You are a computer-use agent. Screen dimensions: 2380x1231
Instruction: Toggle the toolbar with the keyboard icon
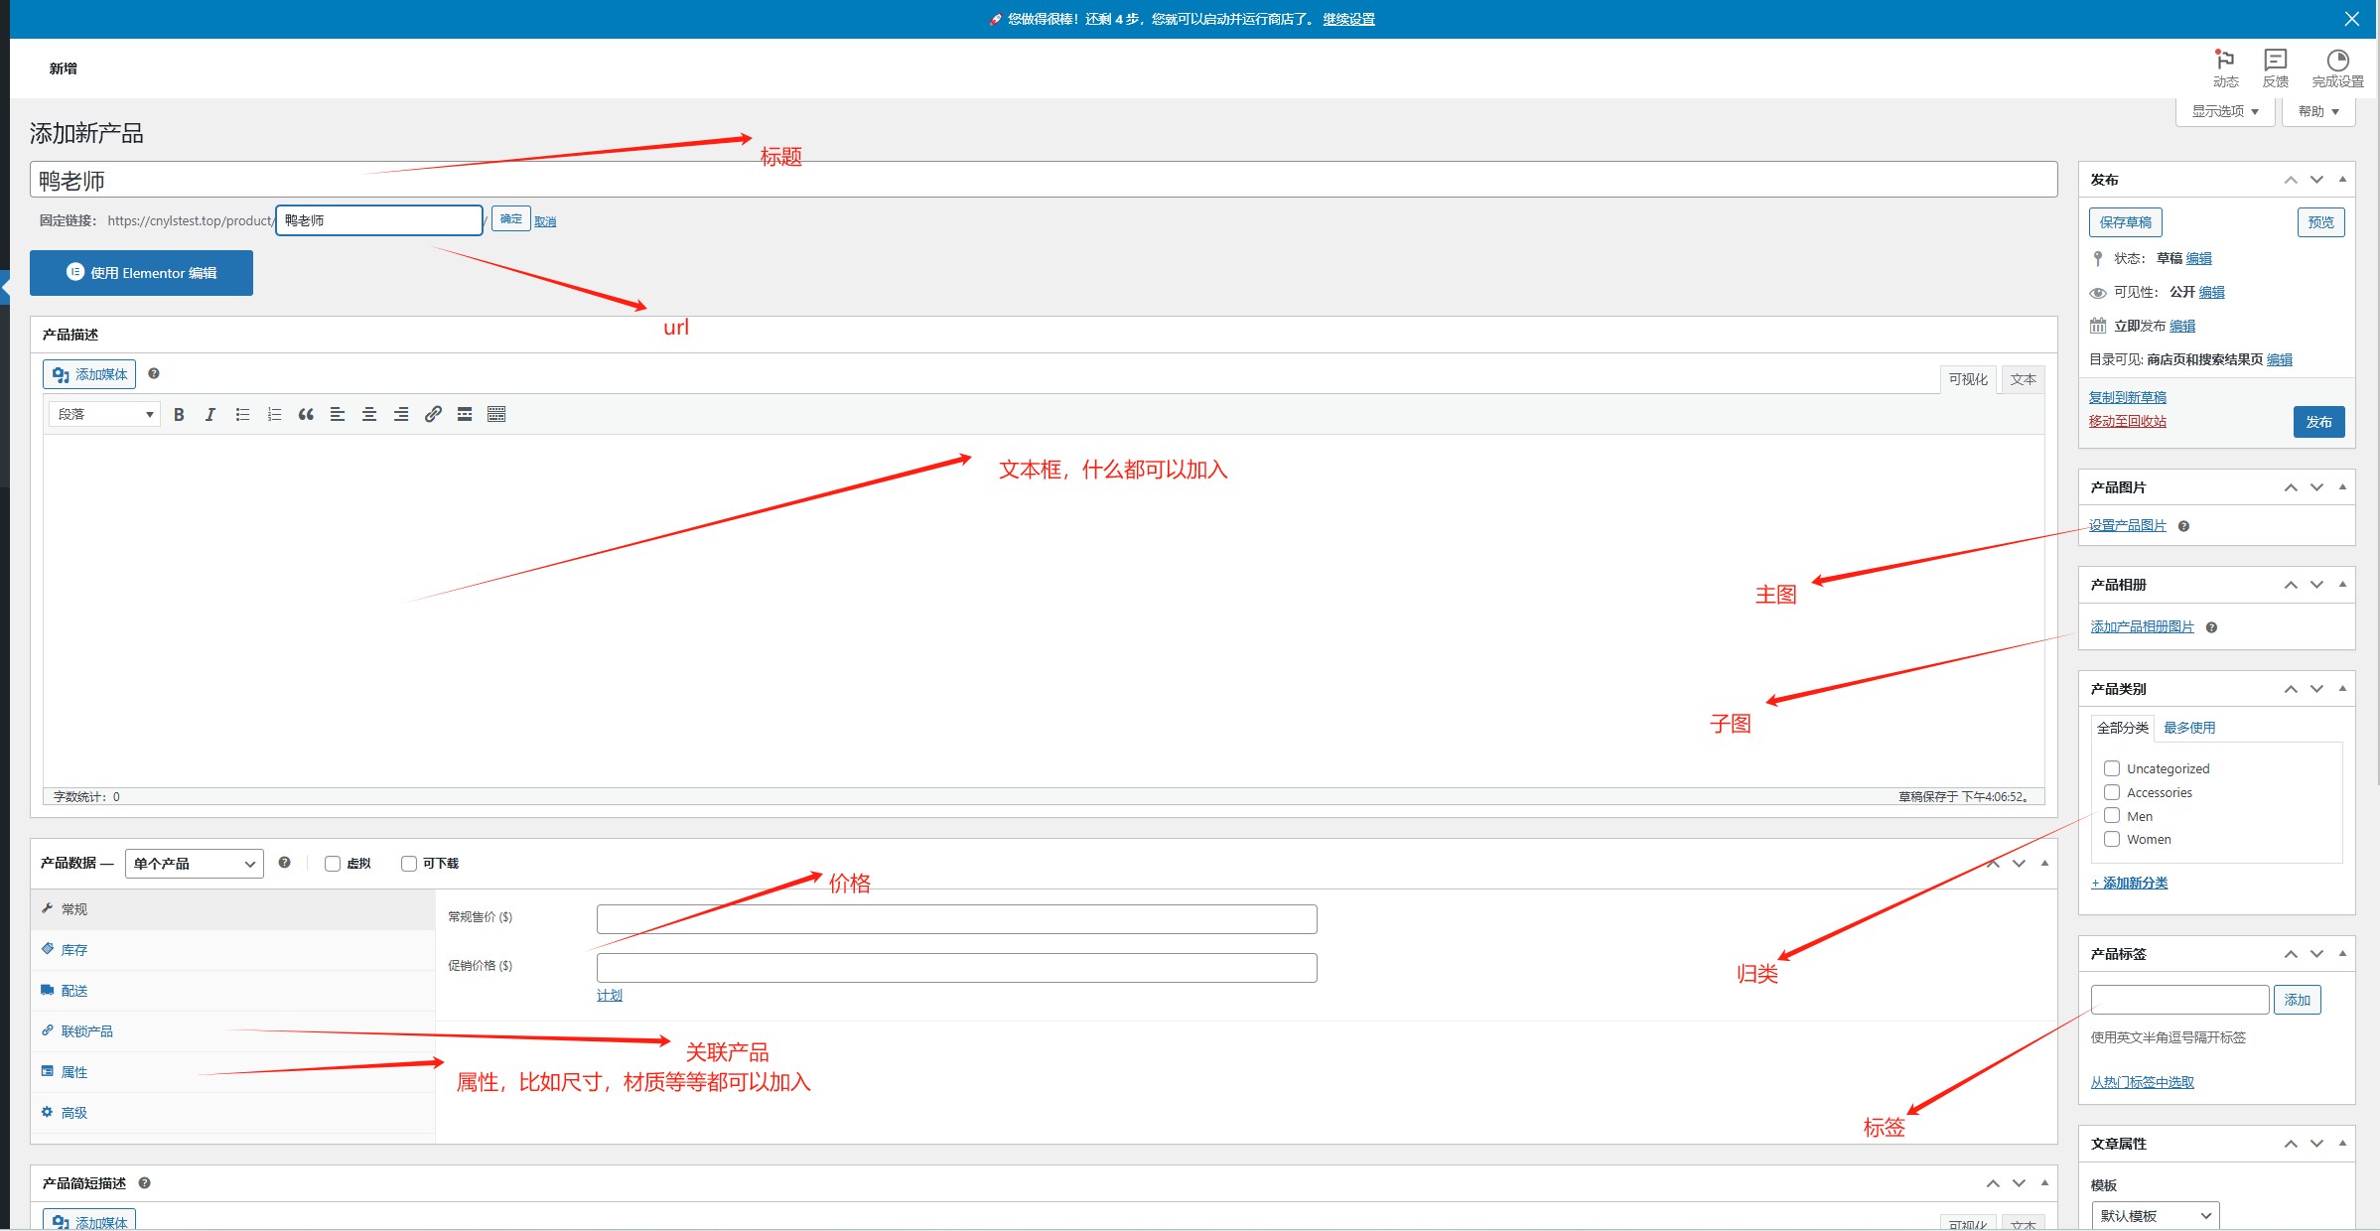tap(496, 415)
